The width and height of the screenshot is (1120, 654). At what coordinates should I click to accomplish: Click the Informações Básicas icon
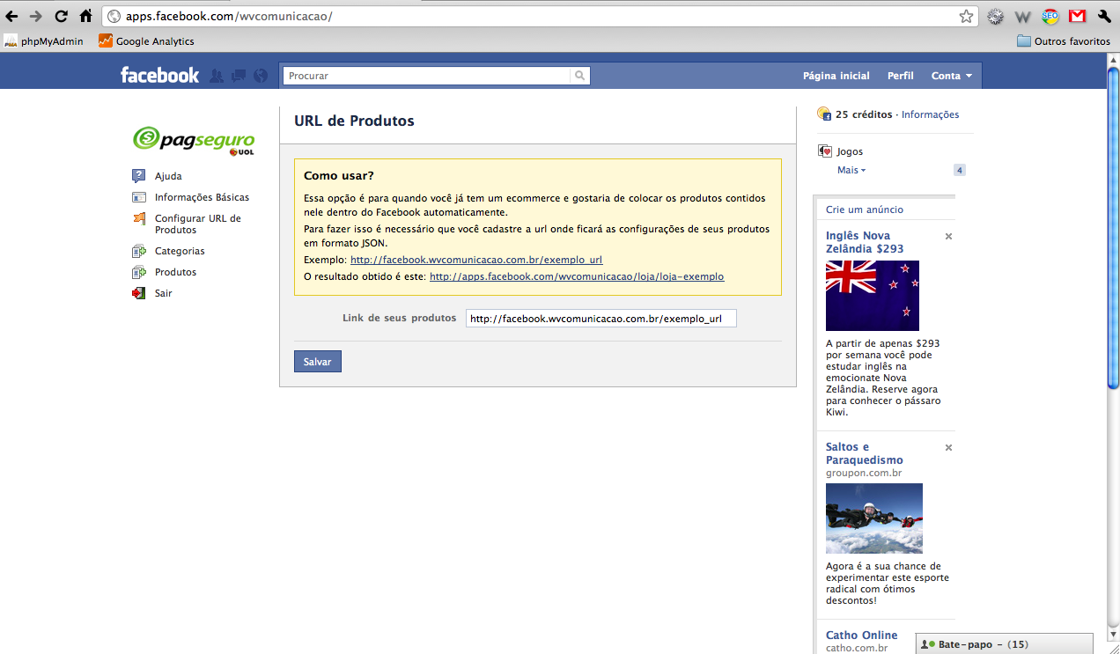(x=139, y=197)
